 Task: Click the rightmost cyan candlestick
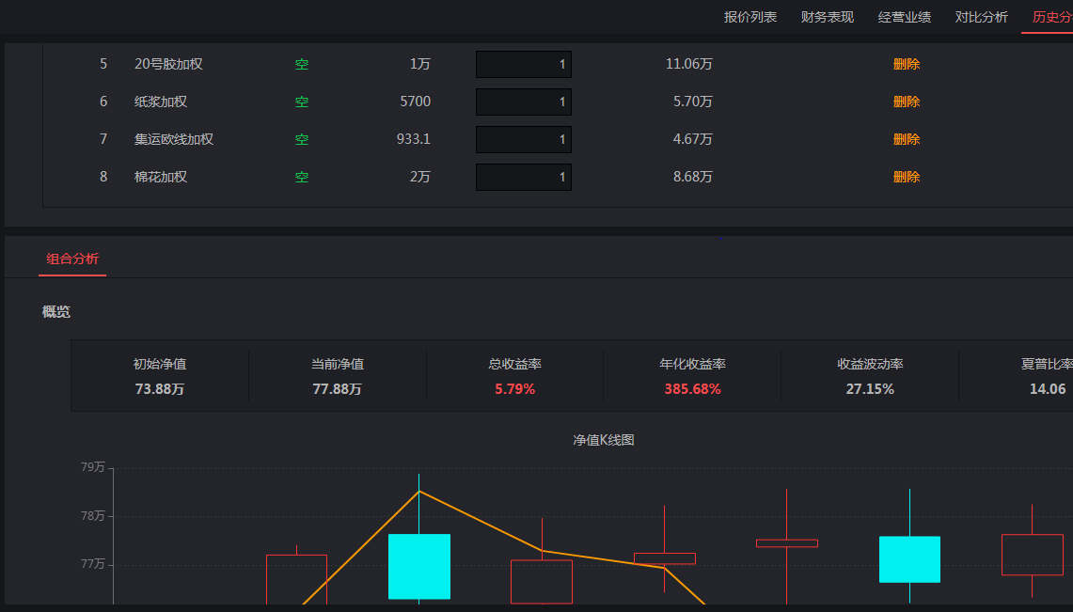909,559
